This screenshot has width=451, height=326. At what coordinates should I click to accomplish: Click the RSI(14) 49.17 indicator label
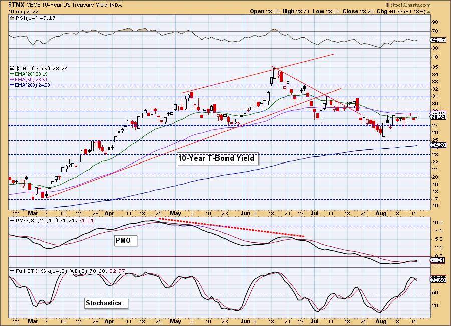(x=35, y=18)
